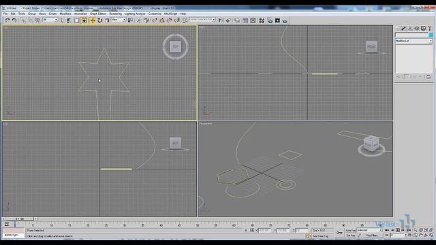This screenshot has height=245, width=436.
Task: Open the Rendered Frame Window icon
Action: 277,20
